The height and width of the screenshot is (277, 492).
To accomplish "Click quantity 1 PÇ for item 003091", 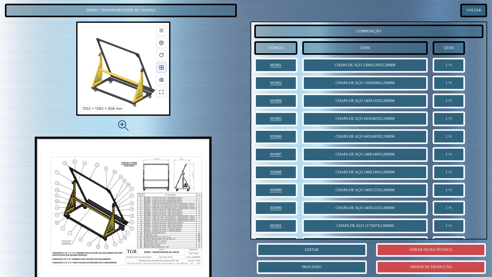I will coord(449,226).
